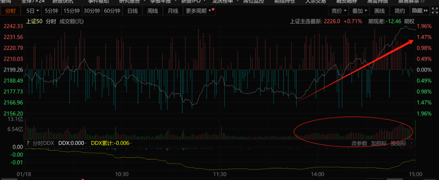Select the 分时 intraday tab

click(x=11, y=11)
